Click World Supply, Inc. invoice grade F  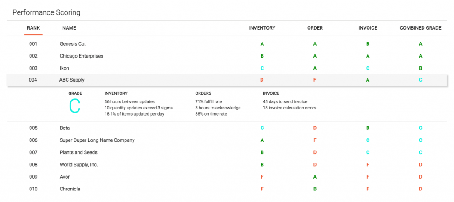[368, 164]
